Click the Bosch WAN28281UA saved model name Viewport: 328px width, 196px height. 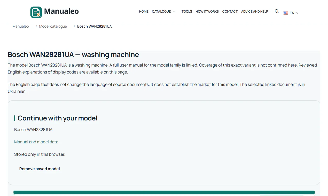[33, 129]
